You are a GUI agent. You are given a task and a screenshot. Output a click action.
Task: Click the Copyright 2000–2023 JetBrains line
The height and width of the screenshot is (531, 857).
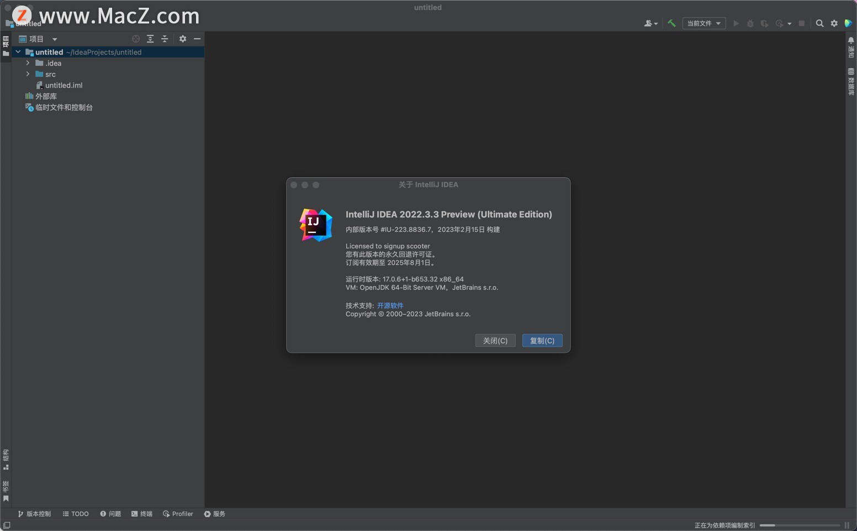coord(408,314)
